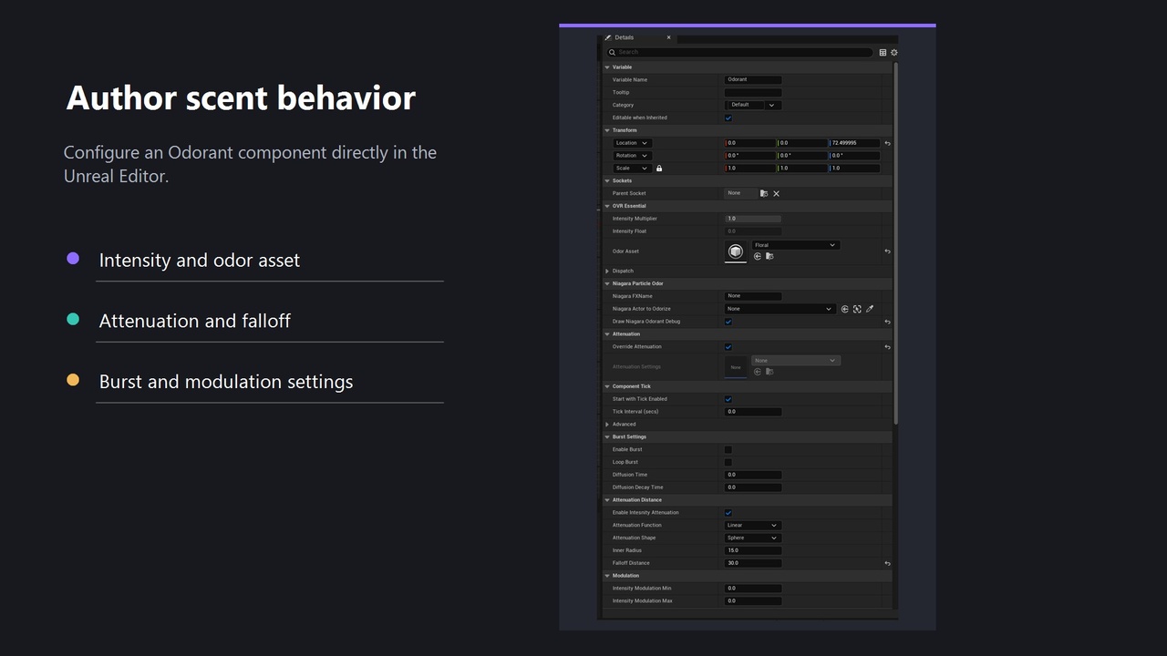The image size is (1167, 656).
Task: Enable the Loop Burst checkbox
Action: tap(728, 463)
